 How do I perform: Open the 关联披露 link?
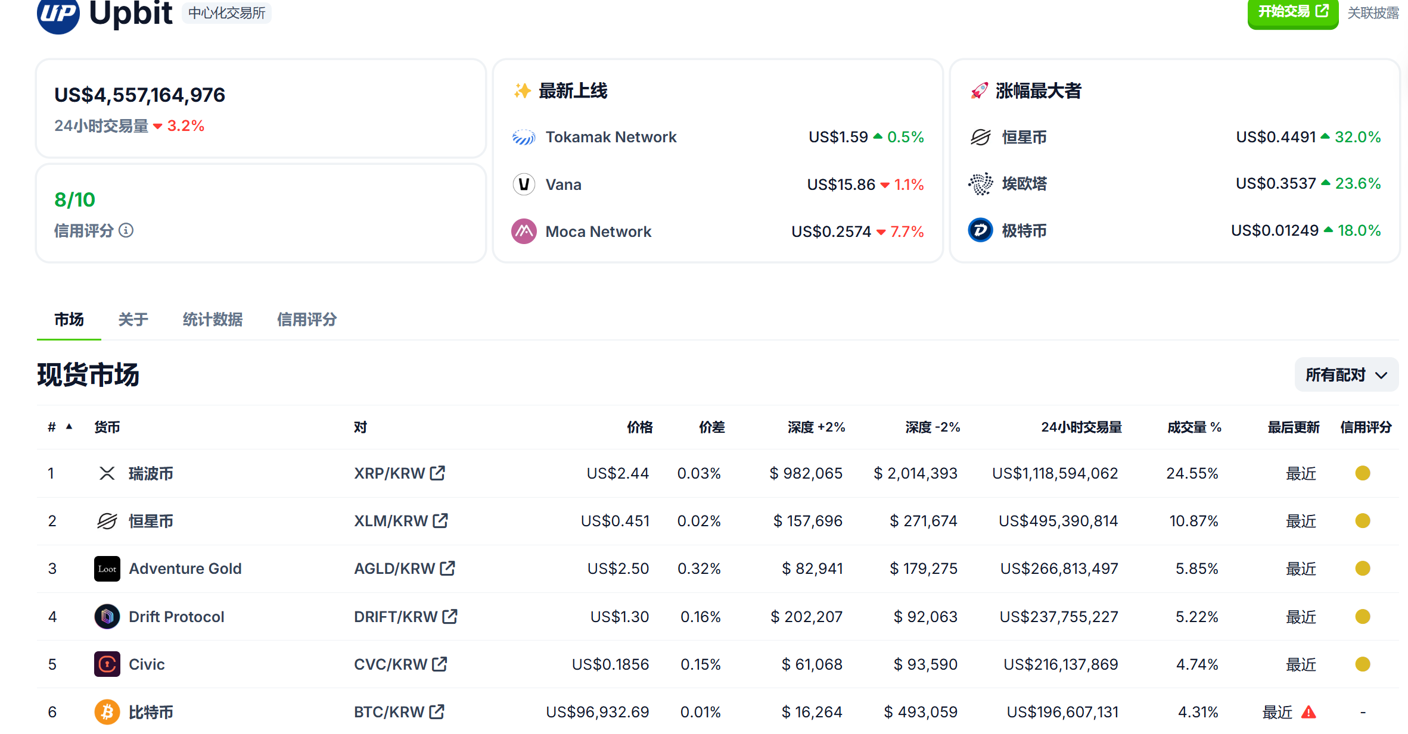pos(1373,13)
